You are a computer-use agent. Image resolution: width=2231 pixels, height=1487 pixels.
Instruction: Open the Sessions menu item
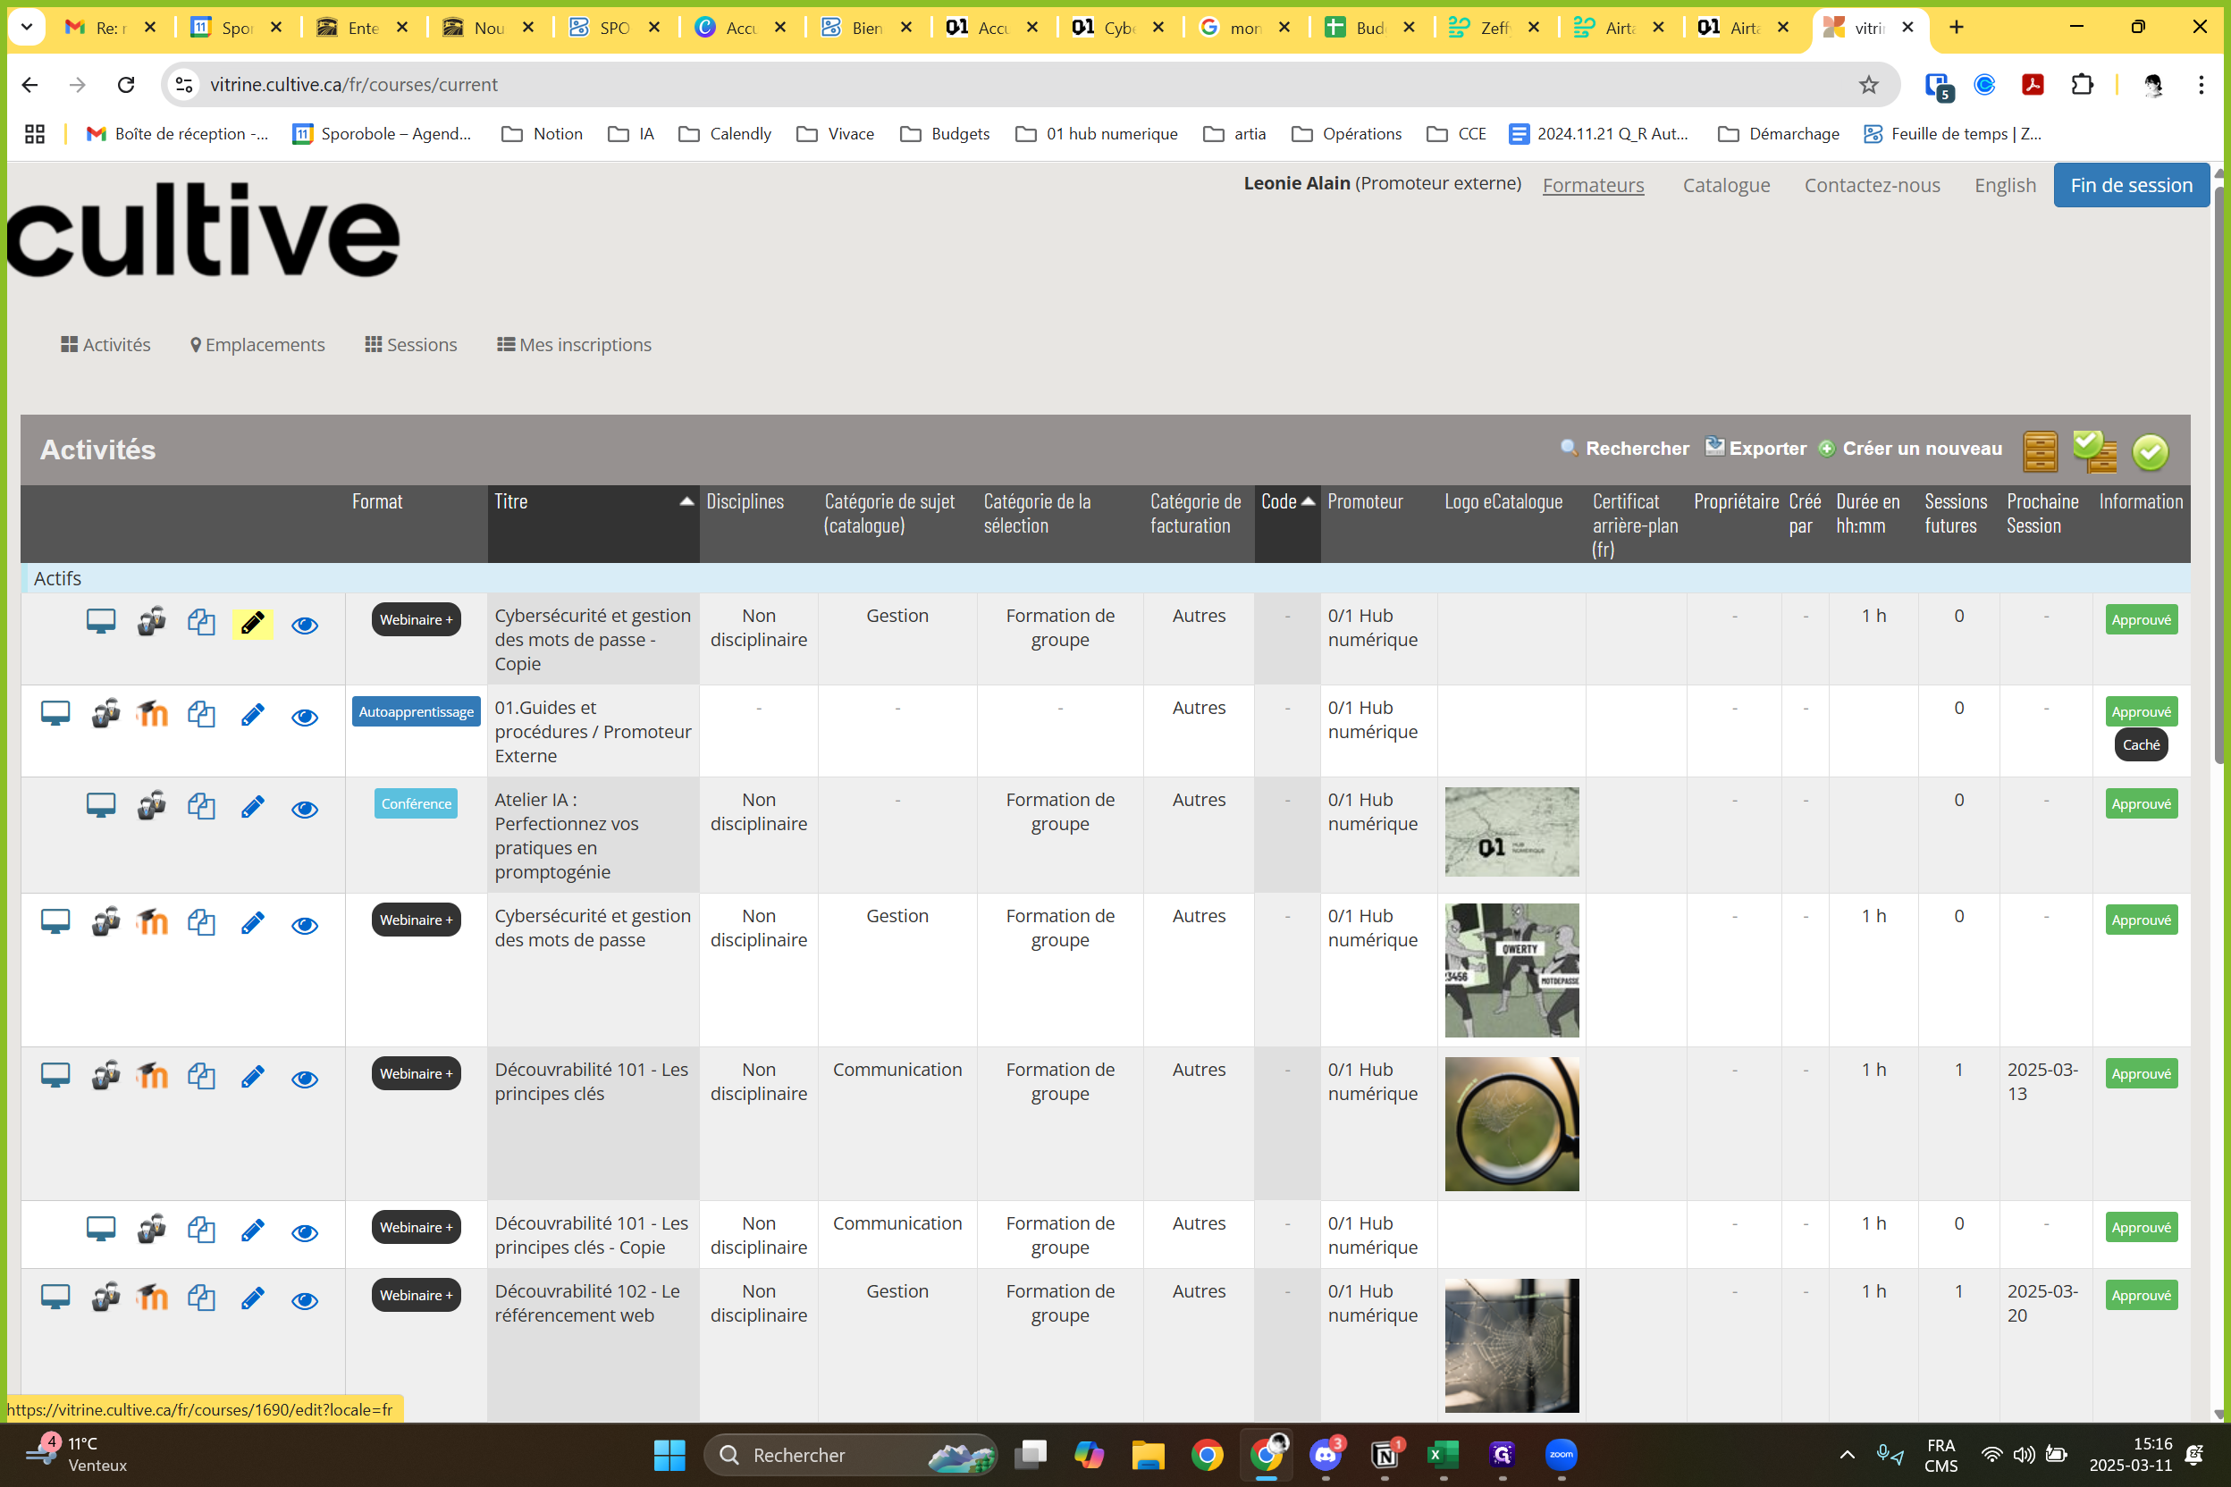coord(411,345)
